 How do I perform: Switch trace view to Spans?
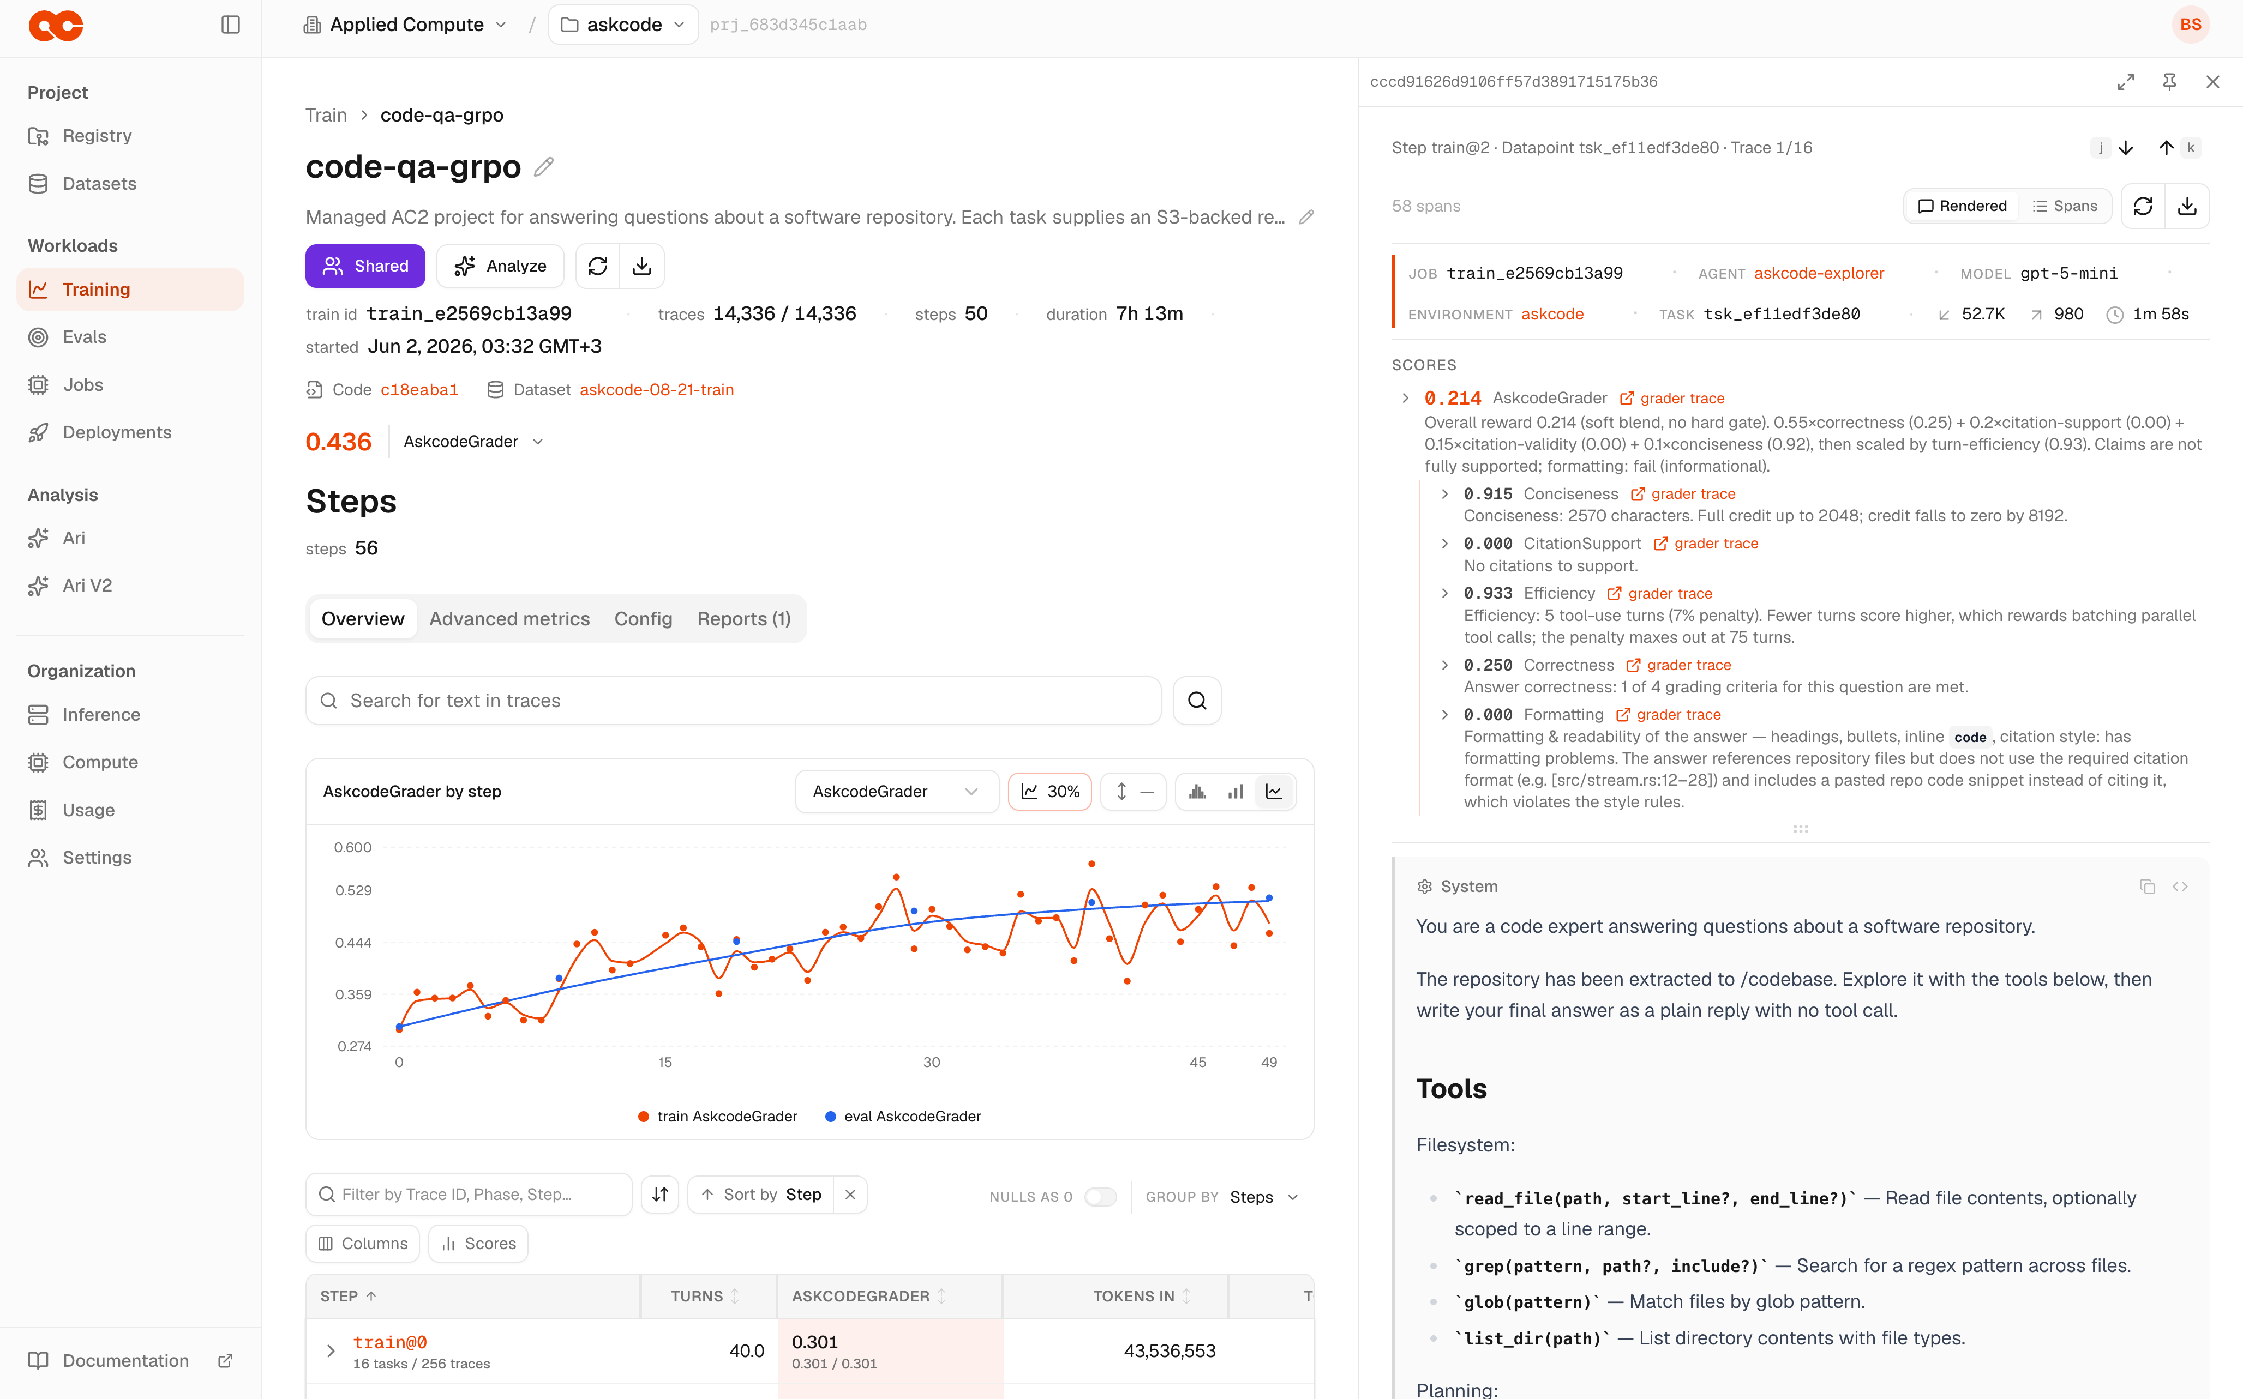(x=2064, y=206)
